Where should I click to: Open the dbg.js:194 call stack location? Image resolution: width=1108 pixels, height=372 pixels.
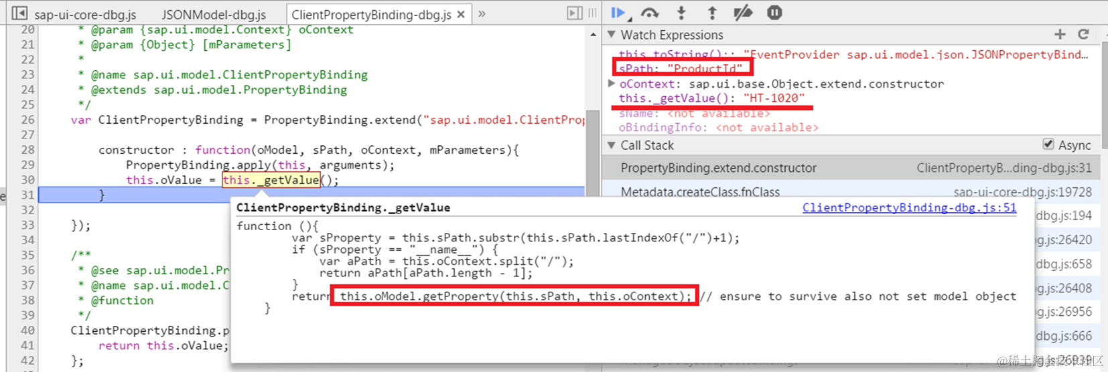click(x=1064, y=215)
